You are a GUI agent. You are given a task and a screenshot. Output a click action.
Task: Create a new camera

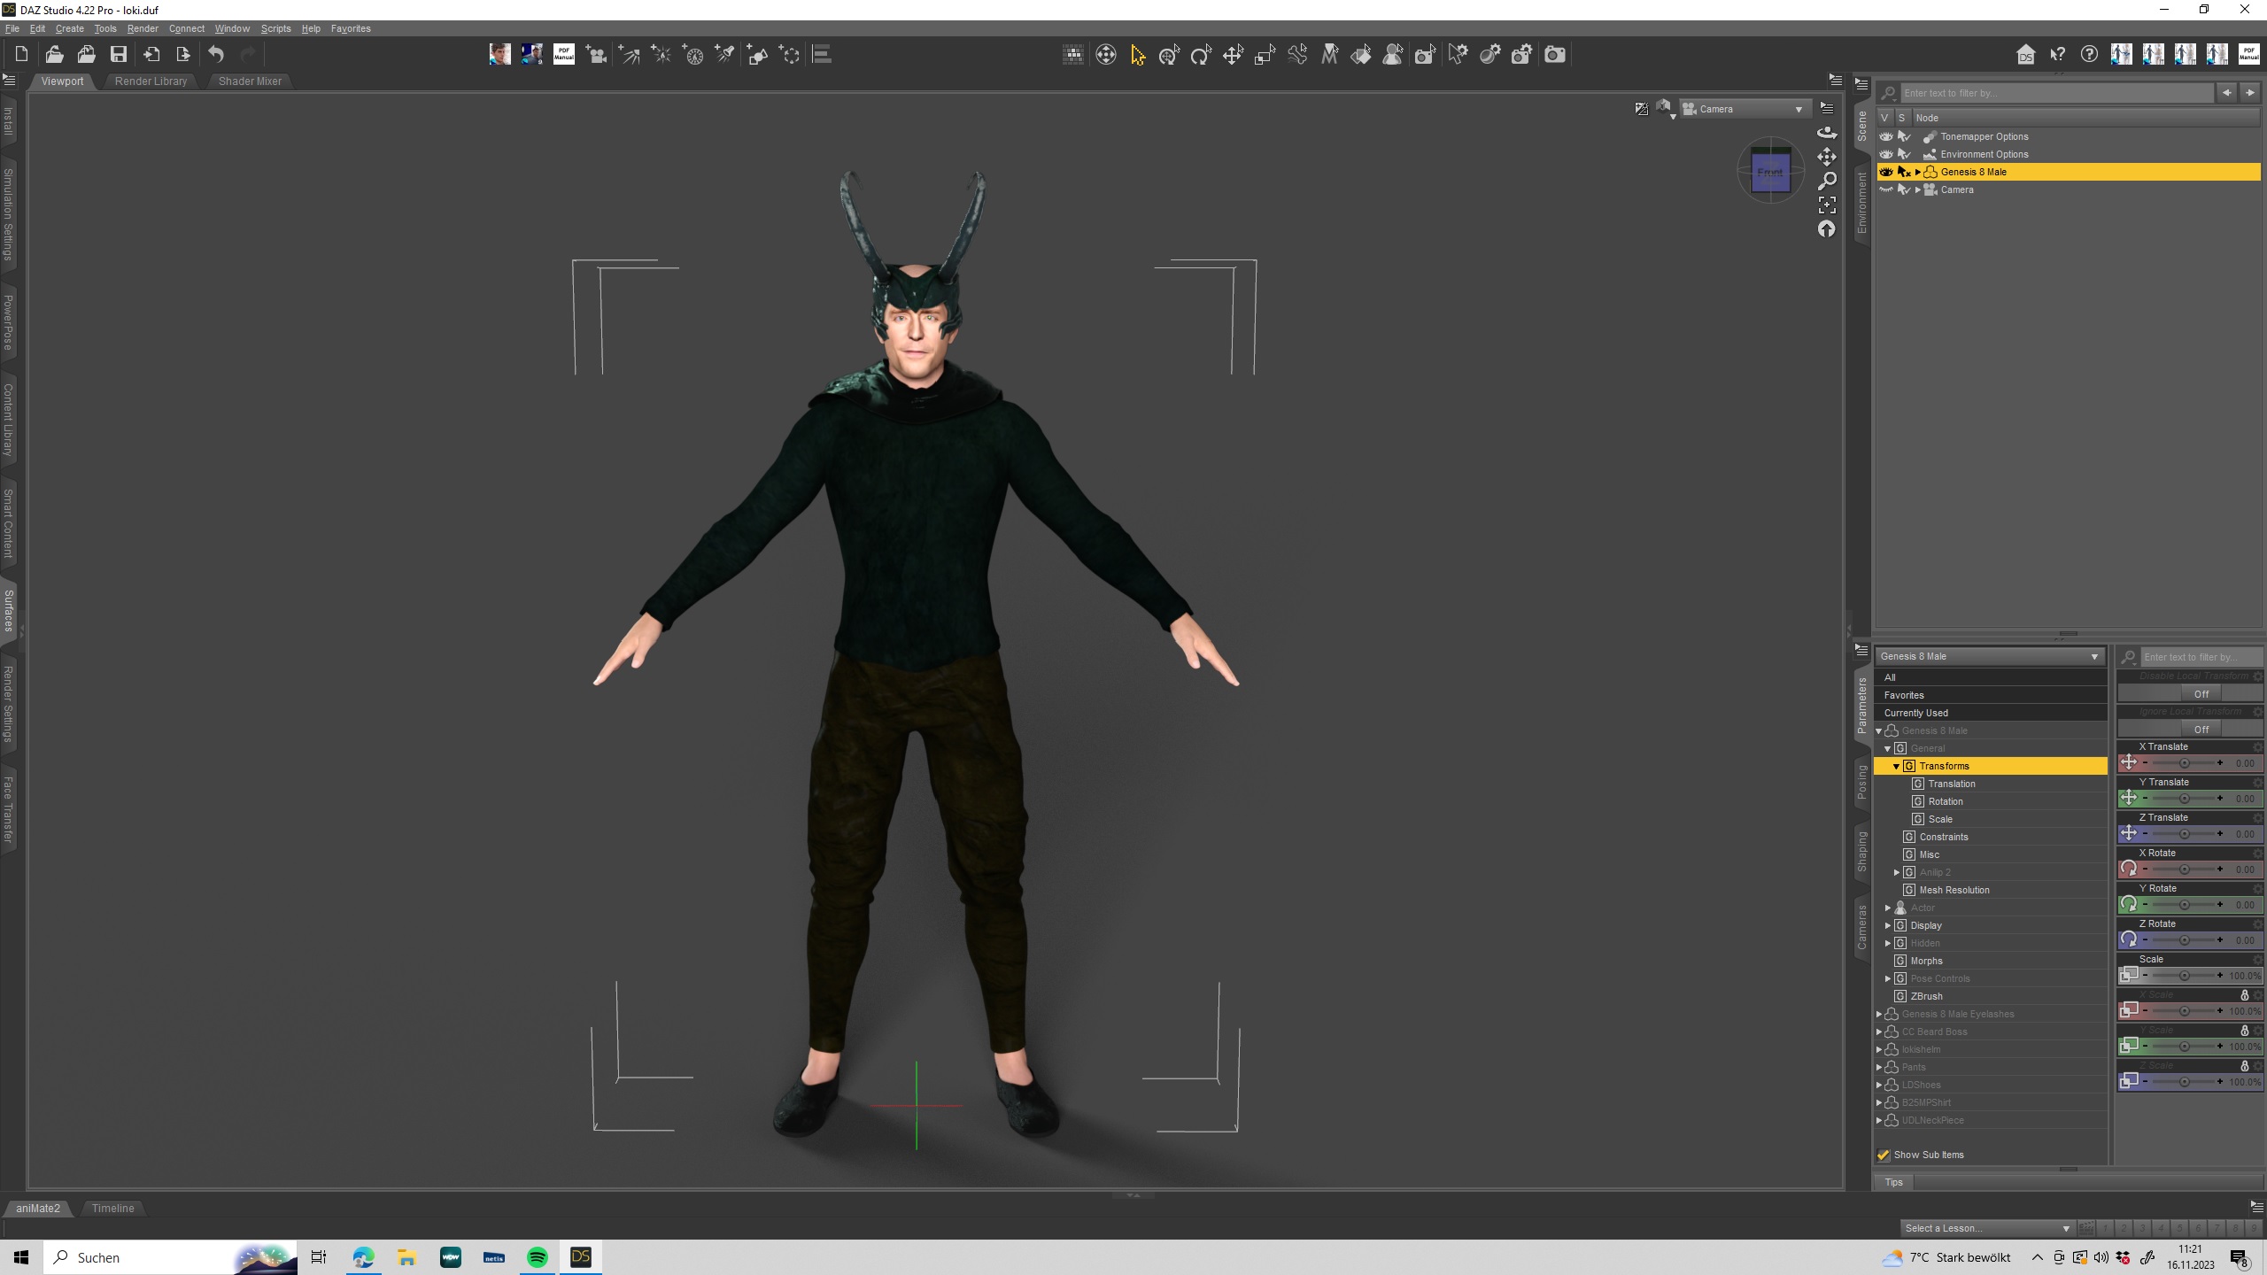[596, 55]
